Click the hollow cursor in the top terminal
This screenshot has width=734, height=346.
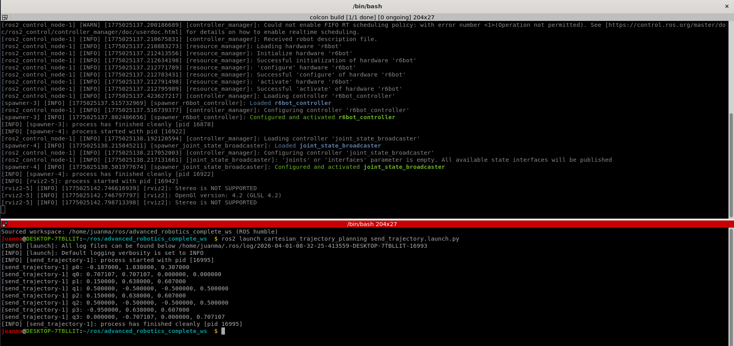click(x=3, y=209)
